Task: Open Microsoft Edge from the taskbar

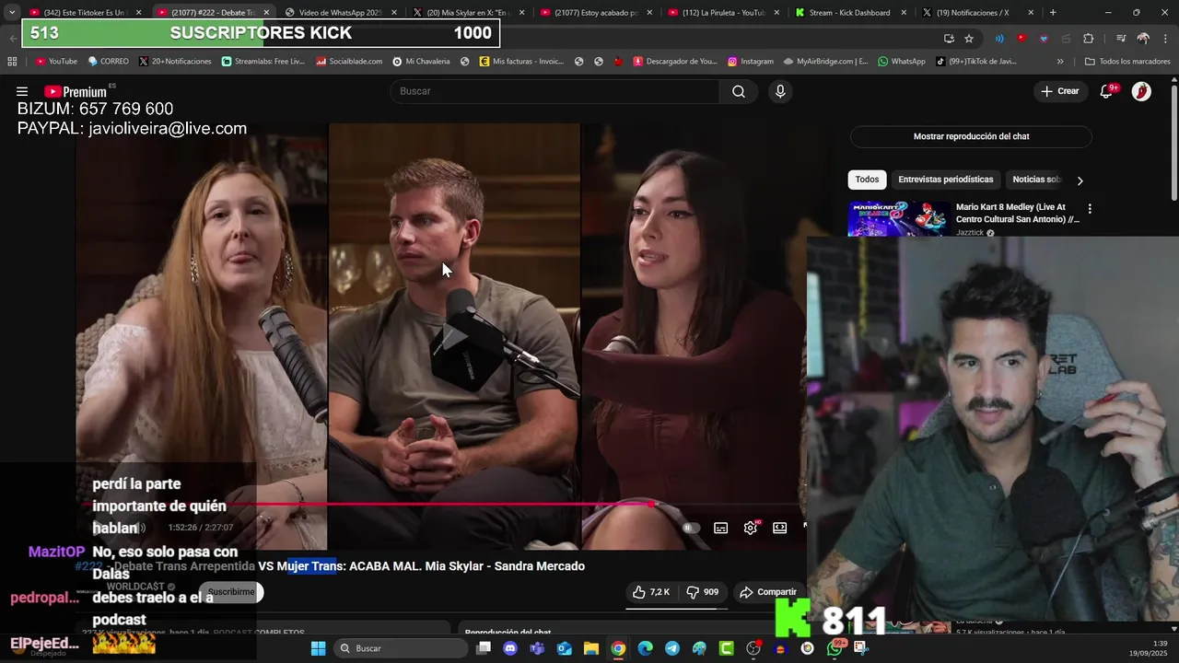Action: [645, 648]
